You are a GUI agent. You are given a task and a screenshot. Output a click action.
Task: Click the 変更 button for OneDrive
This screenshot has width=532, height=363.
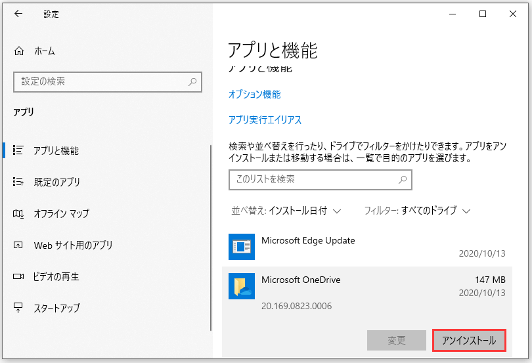click(397, 340)
